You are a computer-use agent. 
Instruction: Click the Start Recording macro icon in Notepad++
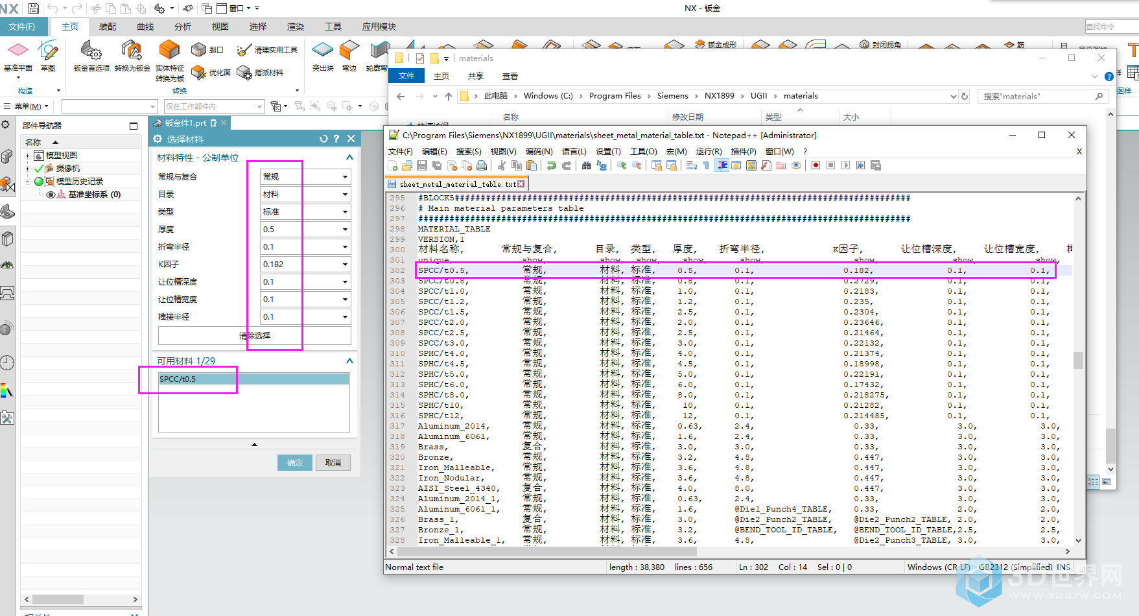(x=816, y=165)
